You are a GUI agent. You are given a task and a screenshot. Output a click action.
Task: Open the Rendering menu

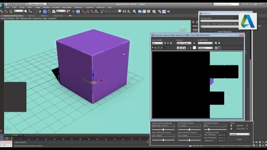[x=78, y=7]
